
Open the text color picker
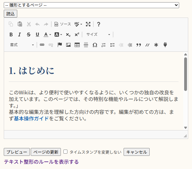click(47, 34)
